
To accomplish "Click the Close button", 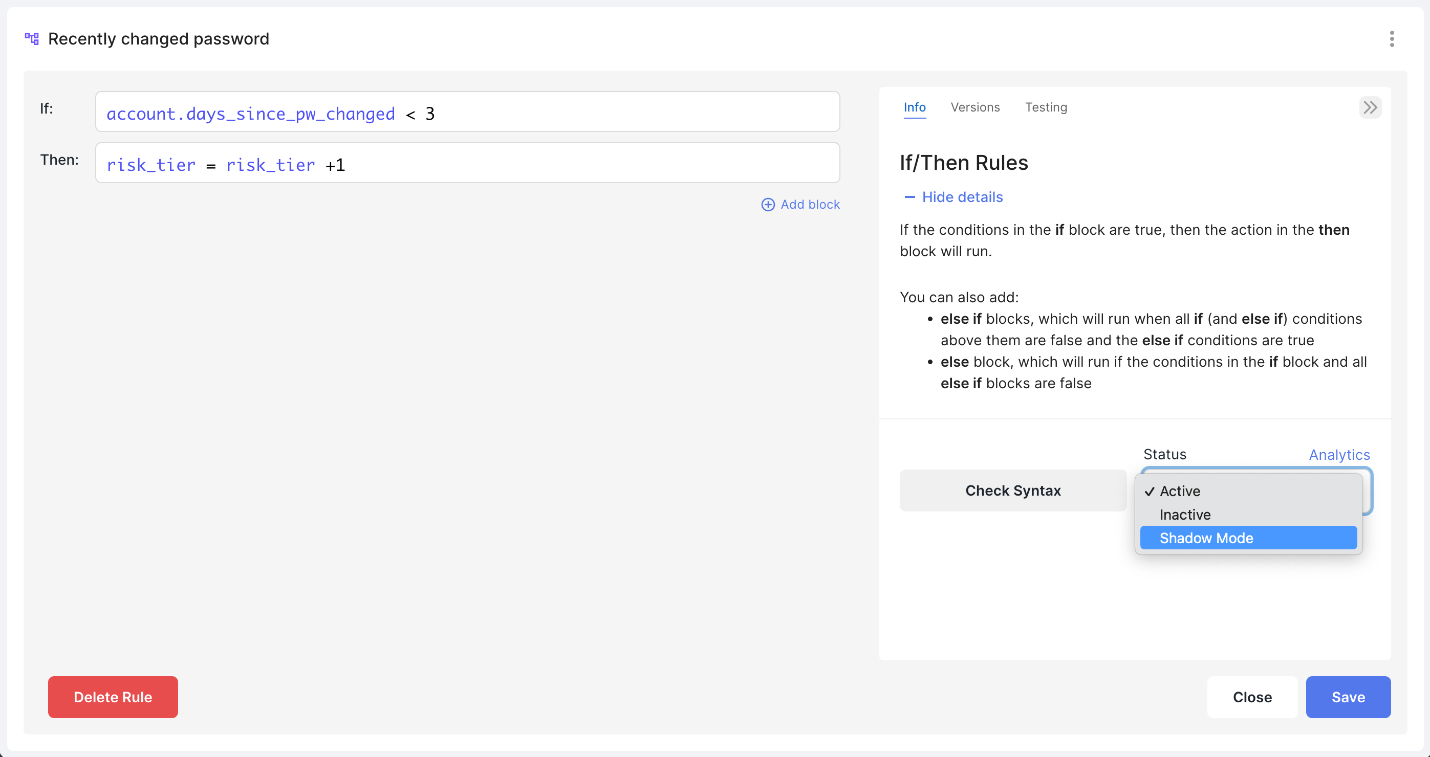I will [x=1252, y=697].
